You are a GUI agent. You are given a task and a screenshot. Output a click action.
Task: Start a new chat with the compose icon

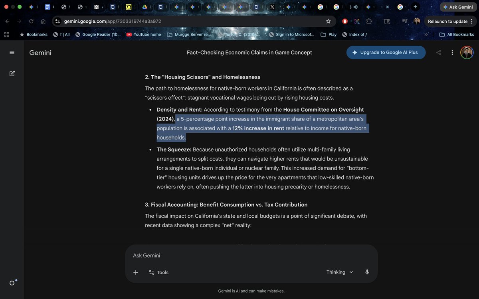point(12,73)
